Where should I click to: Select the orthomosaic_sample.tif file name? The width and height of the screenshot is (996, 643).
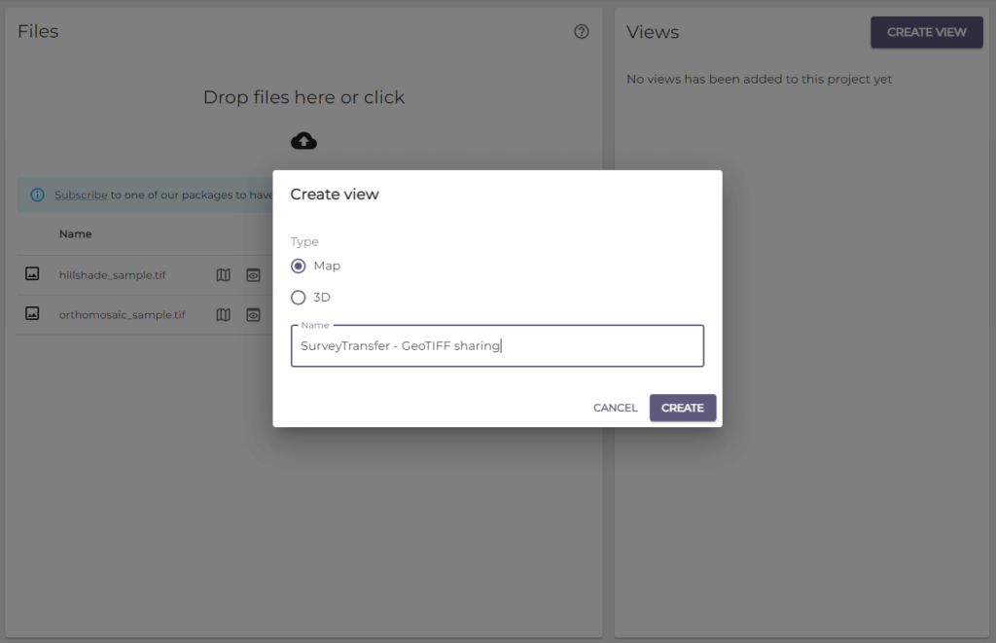click(x=122, y=314)
